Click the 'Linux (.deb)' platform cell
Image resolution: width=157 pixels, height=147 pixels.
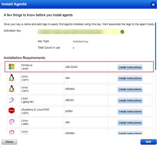click(x=42, y=122)
